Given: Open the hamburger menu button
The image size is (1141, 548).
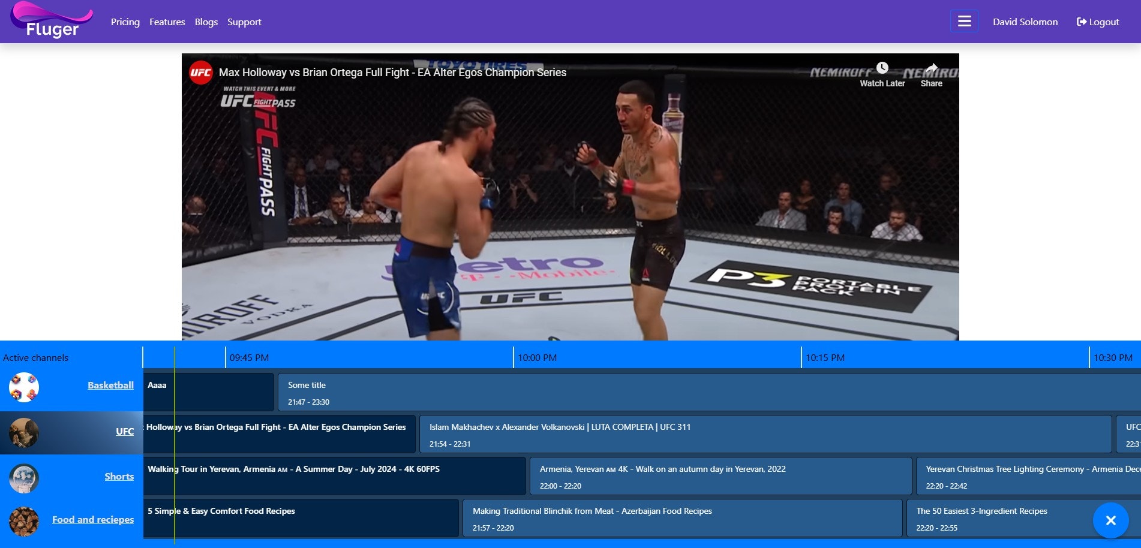Looking at the screenshot, I should pos(964,21).
